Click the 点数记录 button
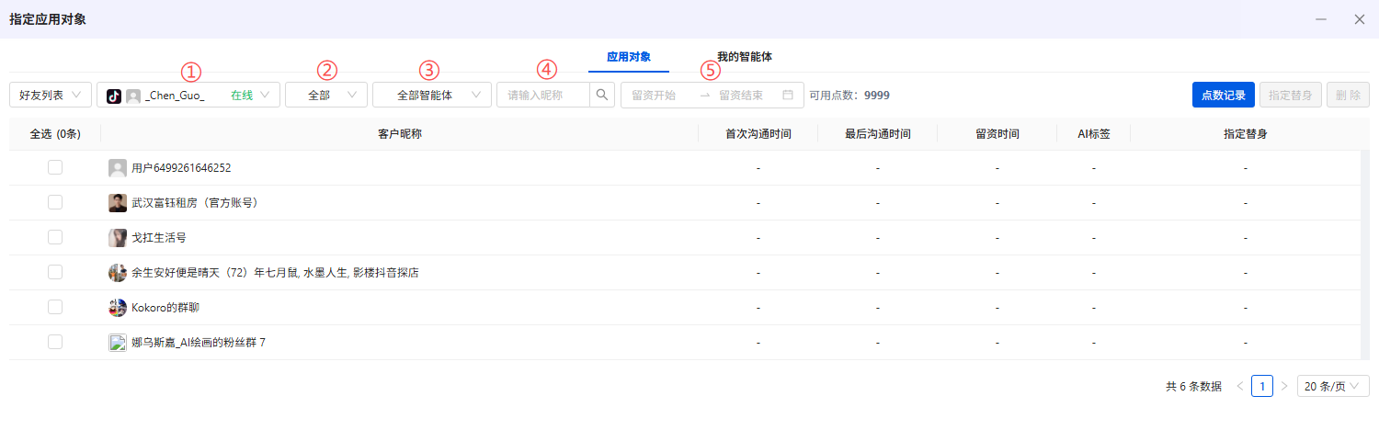 point(1224,95)
